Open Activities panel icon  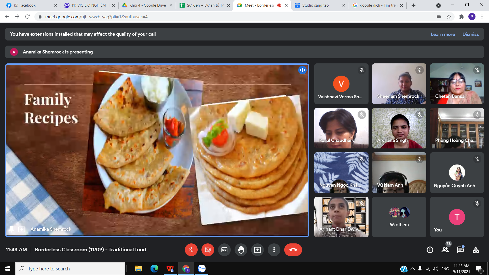476,250
